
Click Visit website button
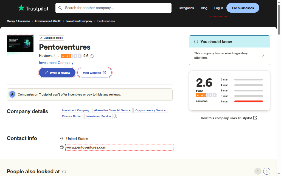[94, 73]
